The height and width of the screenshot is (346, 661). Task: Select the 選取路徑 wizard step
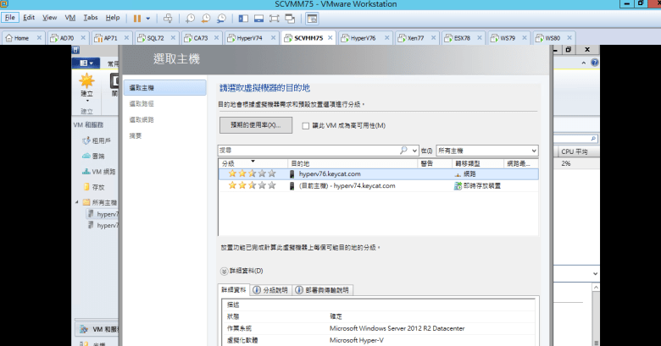pos(142,103)
